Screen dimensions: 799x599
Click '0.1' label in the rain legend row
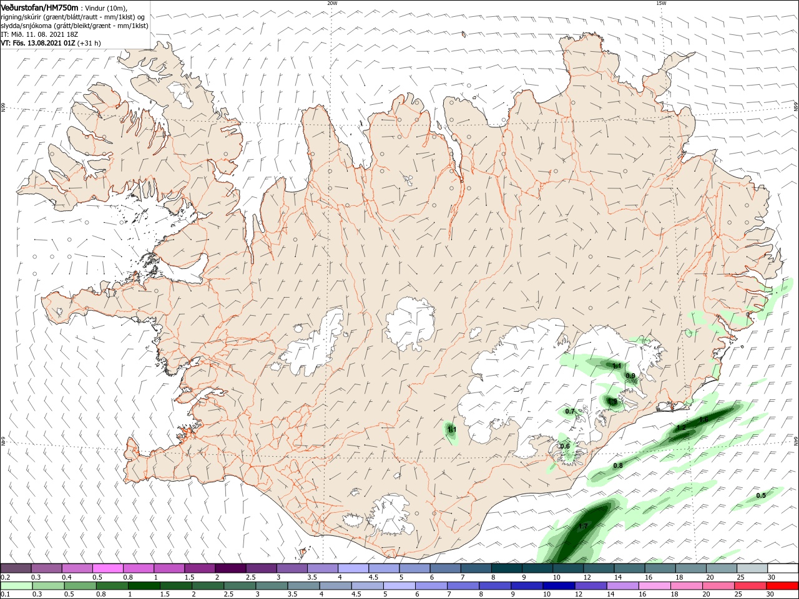coord(5,595)
